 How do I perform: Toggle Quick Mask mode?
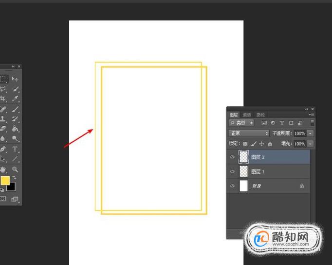(3, 199)
